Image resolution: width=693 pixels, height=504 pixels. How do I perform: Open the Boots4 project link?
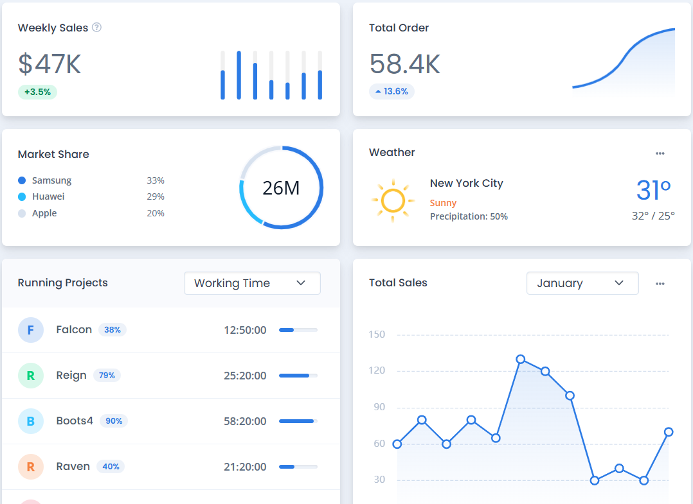point(75,421)
